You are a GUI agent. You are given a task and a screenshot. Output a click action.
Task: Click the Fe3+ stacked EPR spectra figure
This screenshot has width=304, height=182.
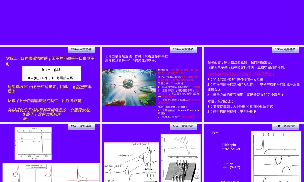[x=276, y=157]
